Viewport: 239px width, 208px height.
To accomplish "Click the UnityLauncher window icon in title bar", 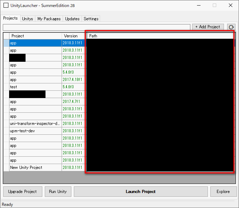I will tap(6, 5).
